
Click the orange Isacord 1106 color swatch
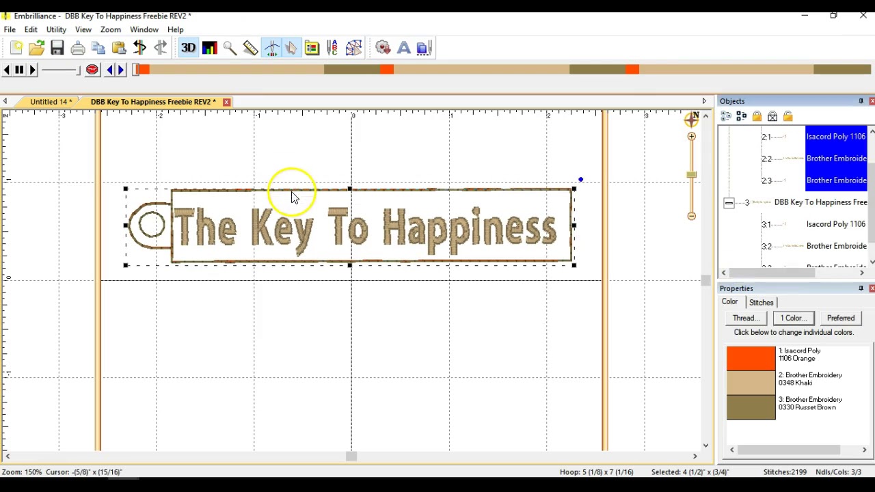751,359
